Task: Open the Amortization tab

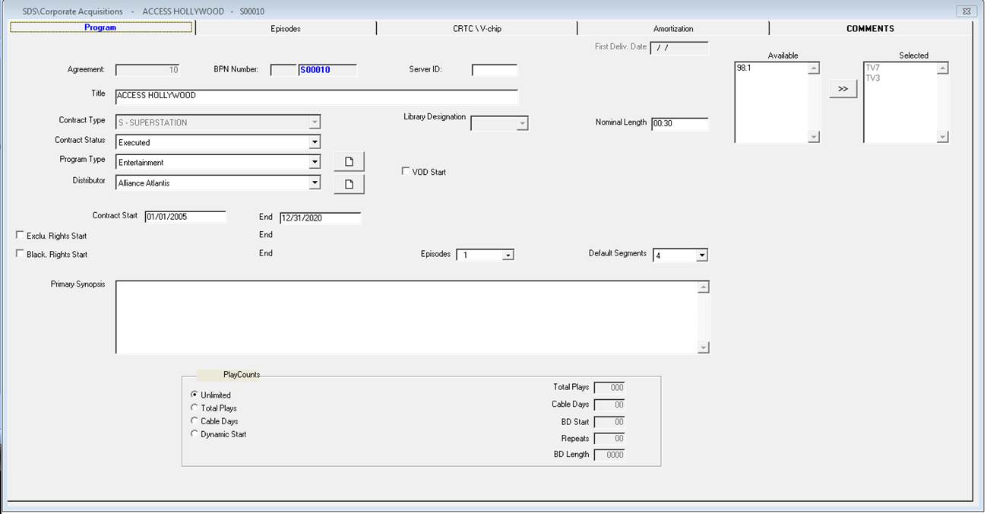Action: tap(673, 28)
